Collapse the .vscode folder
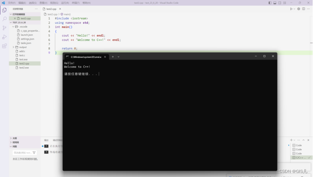 13,26
